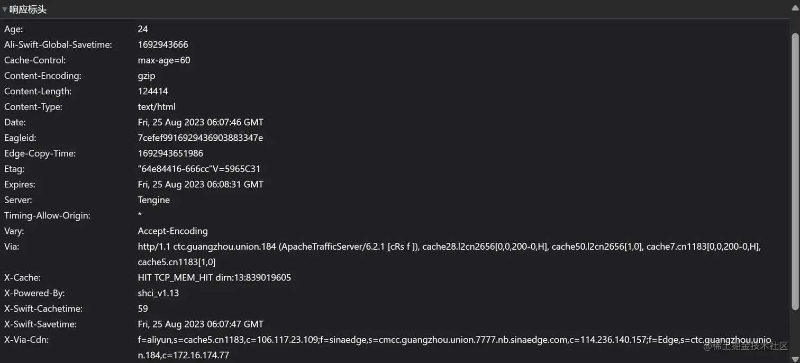The image size is (800, 363).
Task: Click the Content-Encoding header name
Action: [43, 76]
